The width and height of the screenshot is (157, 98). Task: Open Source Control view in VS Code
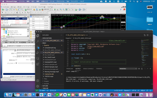(x=38, y=47)
